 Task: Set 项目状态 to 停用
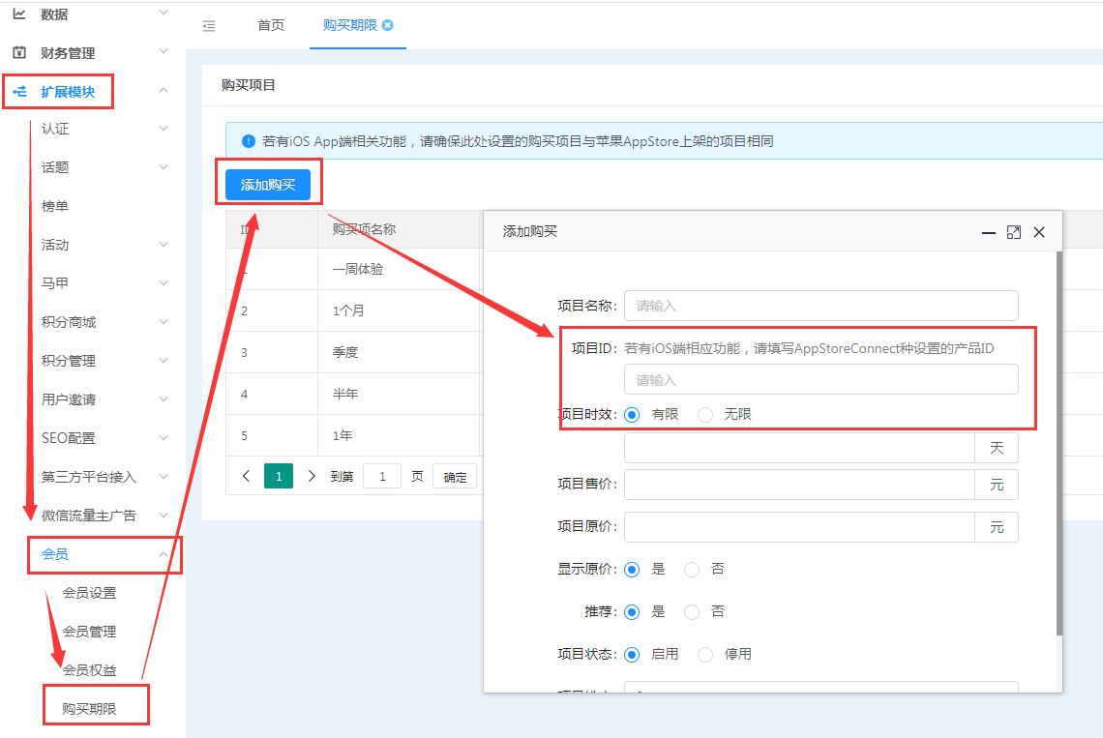point(705,655)
